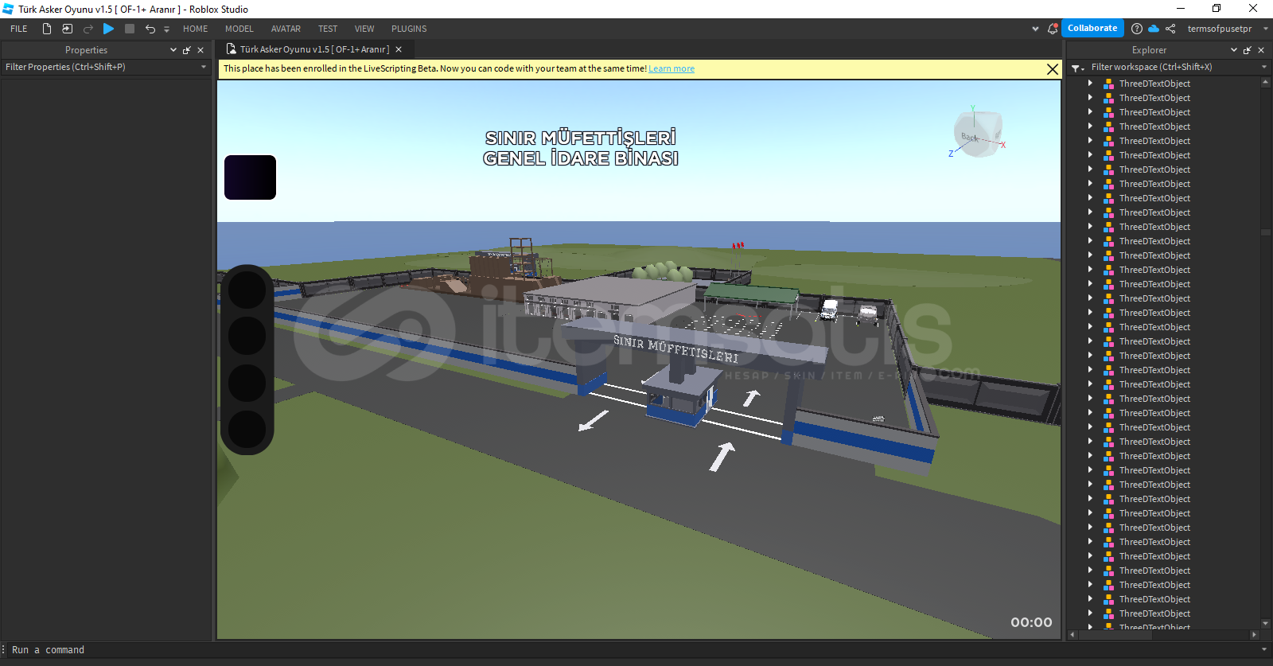Click the Explorer filter funnel icon
Viewport: 1273px width, 666px height.
pyautogui.click(x=1076, y=68)
